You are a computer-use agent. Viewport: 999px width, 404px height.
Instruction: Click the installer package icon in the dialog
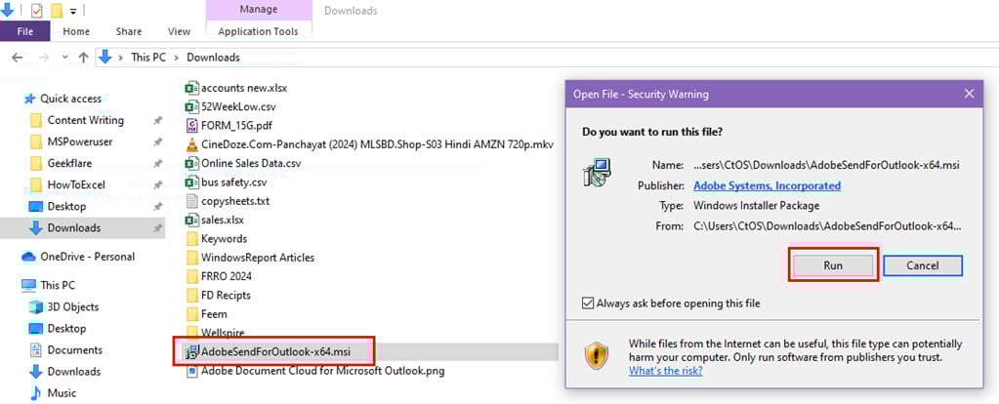coord(598,172)
